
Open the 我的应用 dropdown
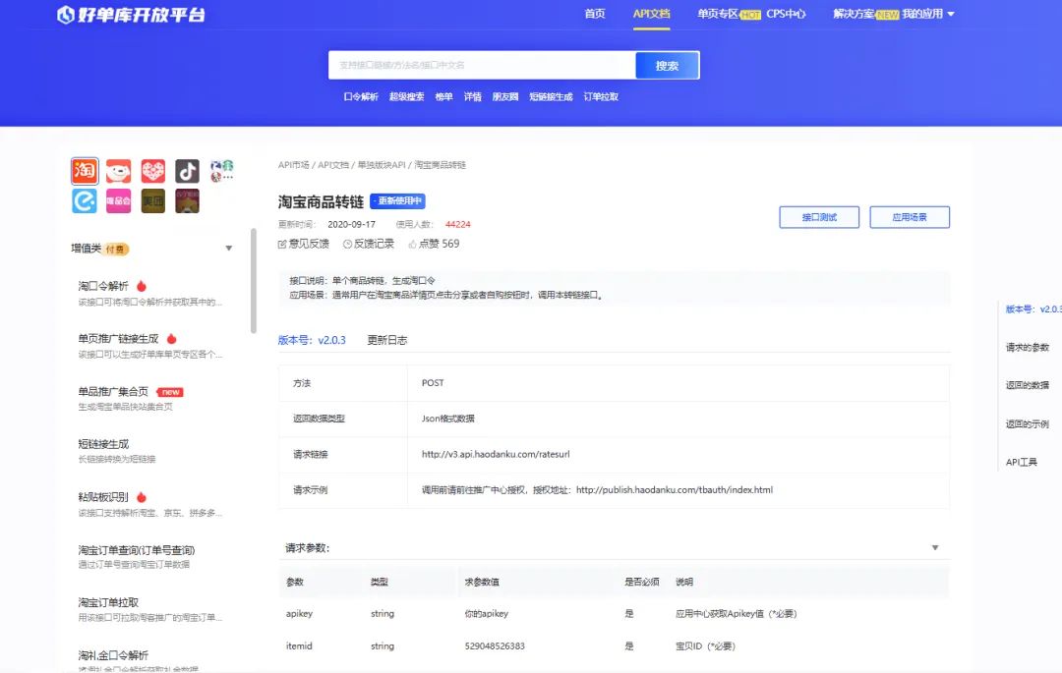coord(928,14)
